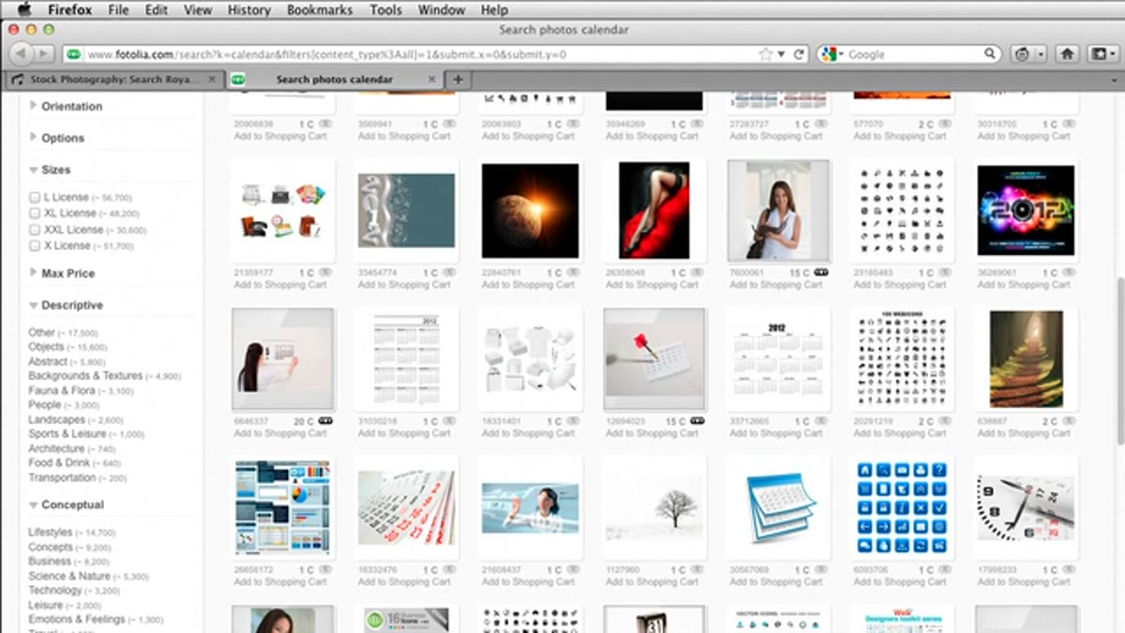Screen dimensions: 1125x633
Task: Open the History menu
Action: [248, 9]
